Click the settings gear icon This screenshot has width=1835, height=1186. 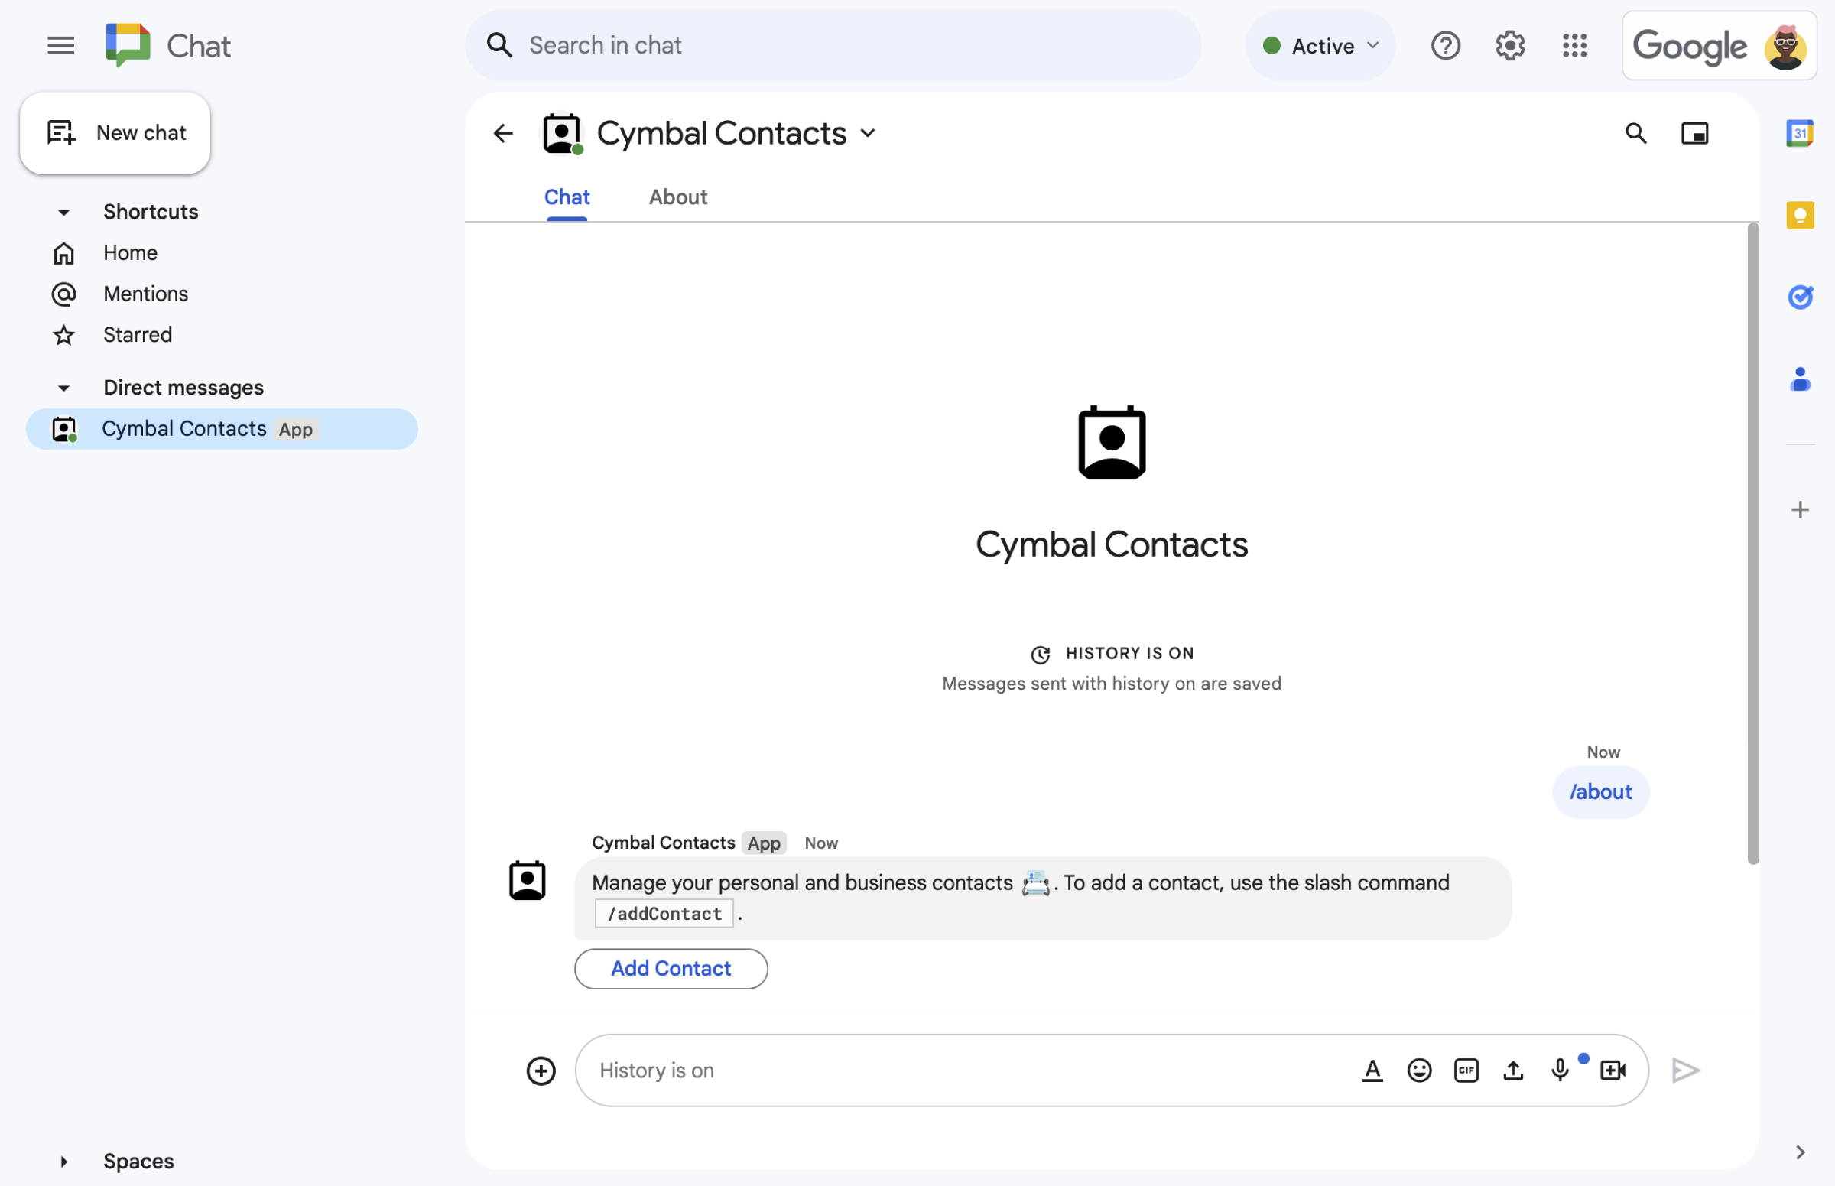point(1509,44)
